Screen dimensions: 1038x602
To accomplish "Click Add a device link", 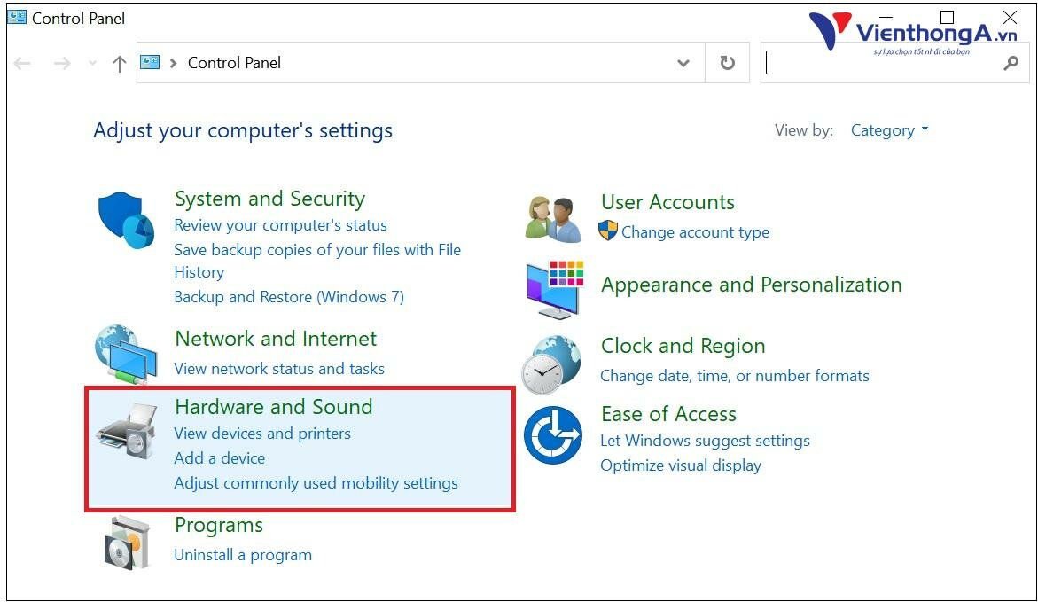I will pos(219,457).
